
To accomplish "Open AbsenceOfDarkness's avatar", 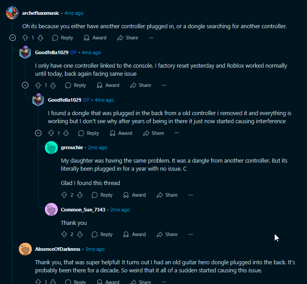I will tap(26, 249).
